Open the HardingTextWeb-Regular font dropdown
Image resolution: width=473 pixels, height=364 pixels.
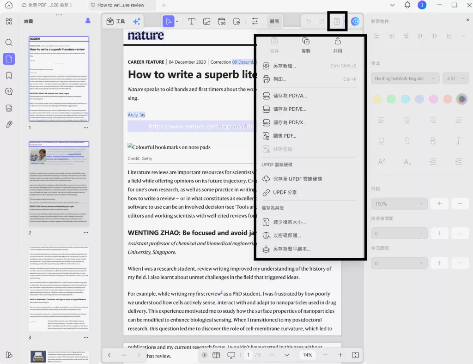[404, 78]
